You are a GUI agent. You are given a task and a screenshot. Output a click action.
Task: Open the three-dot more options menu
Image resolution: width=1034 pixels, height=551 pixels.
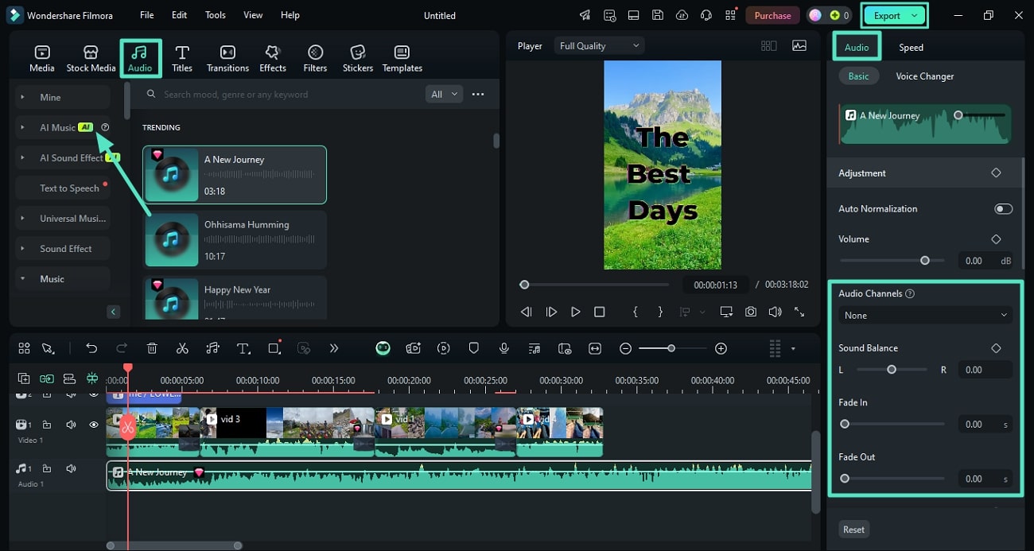[x=478, y=94]
